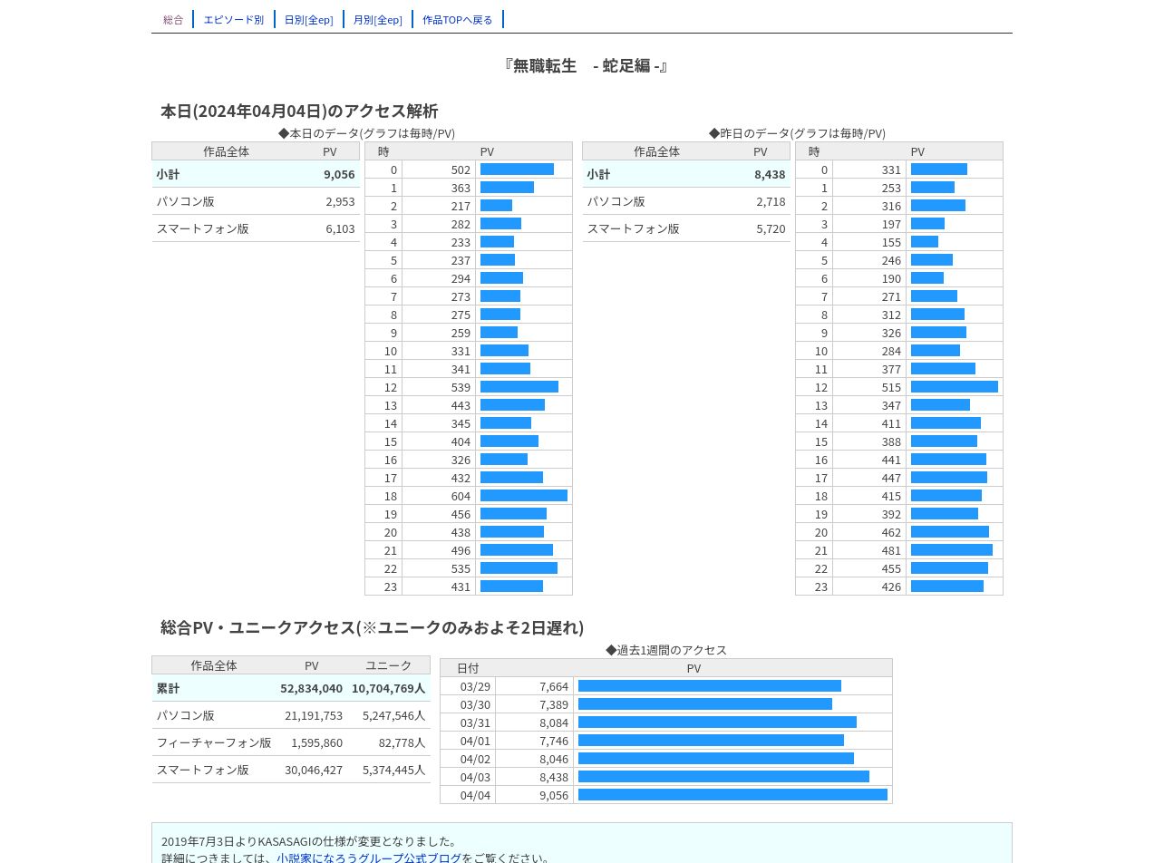Open the 日別[全ep] tab
Image resolution: width=1164 pixels, height=863 pixels.
pyautogui.click(x=308, y=19)
